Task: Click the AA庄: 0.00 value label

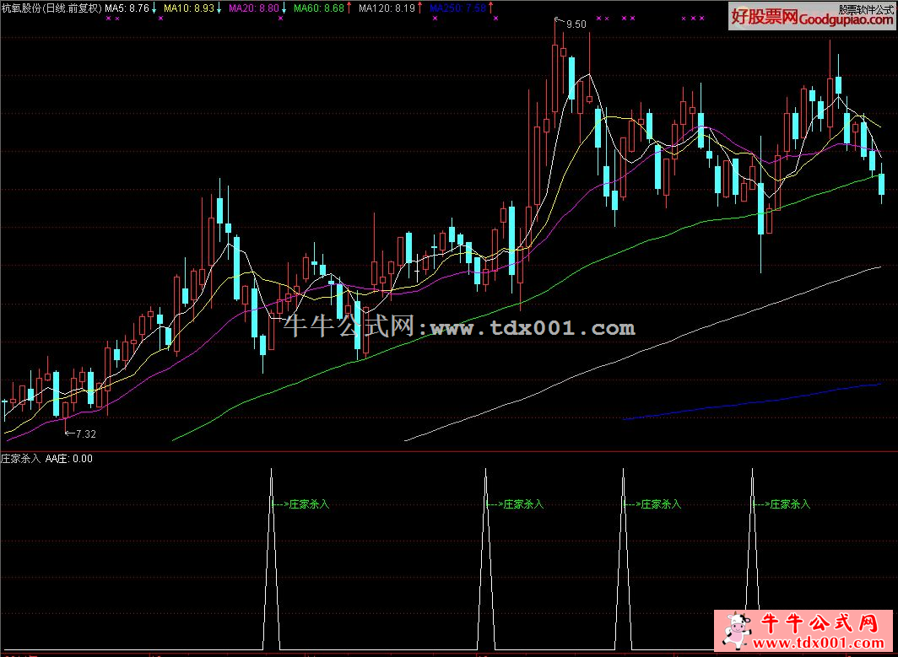Action: click(68, 459)
